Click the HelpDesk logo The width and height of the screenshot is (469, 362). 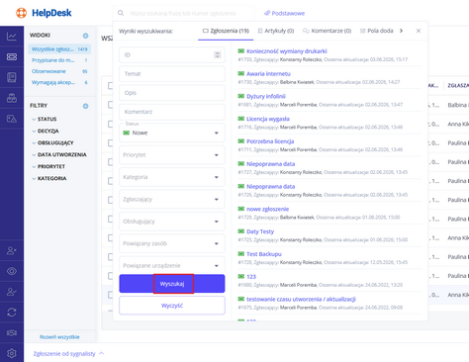[44, 13]
